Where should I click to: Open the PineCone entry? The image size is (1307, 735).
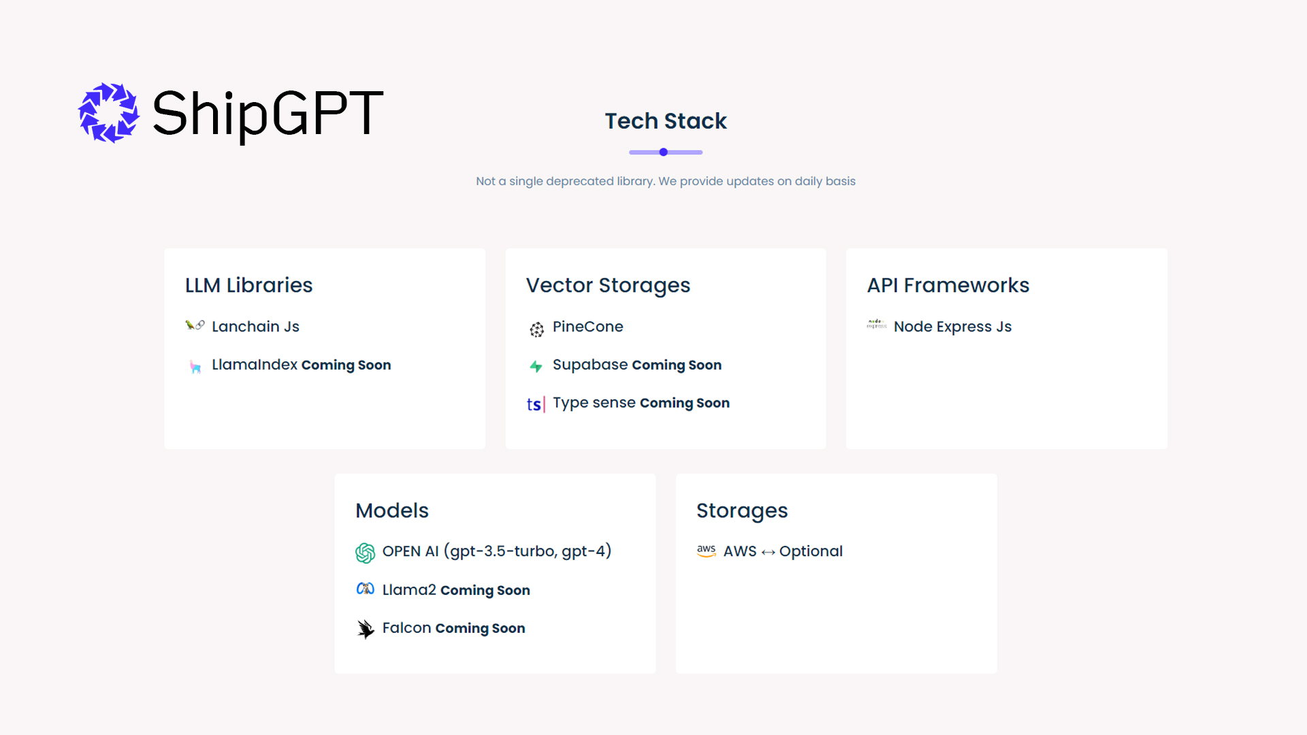tap(588, 327)
